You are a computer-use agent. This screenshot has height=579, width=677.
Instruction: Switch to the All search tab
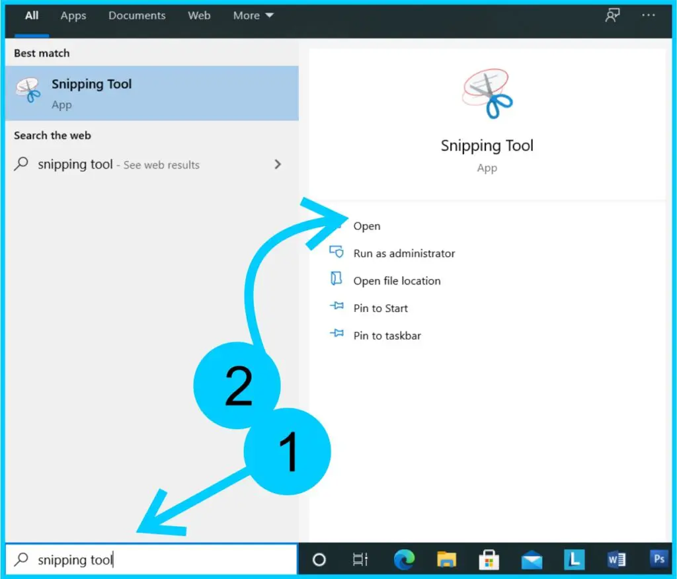[32, 16]
